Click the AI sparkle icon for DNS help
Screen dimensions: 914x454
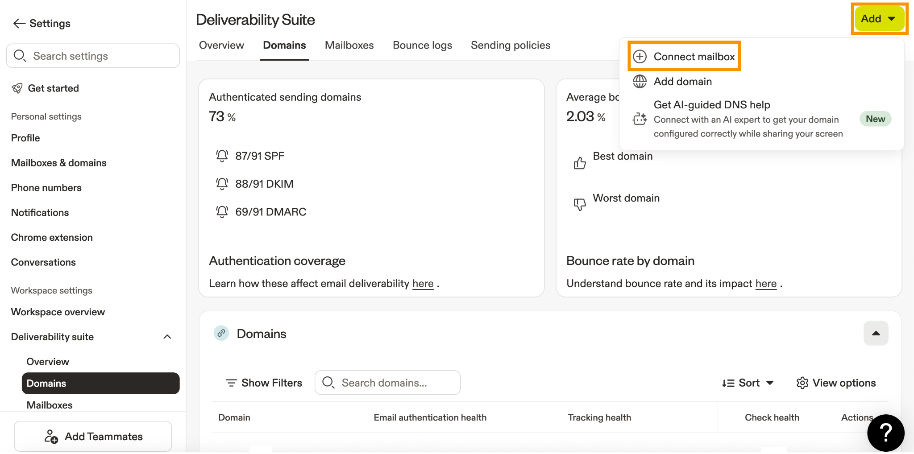(x=640, y=119)
